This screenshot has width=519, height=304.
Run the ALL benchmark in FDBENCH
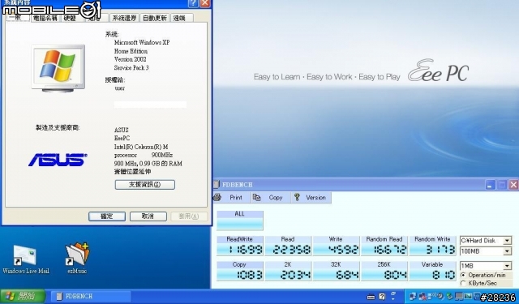(x=240, y=221)
